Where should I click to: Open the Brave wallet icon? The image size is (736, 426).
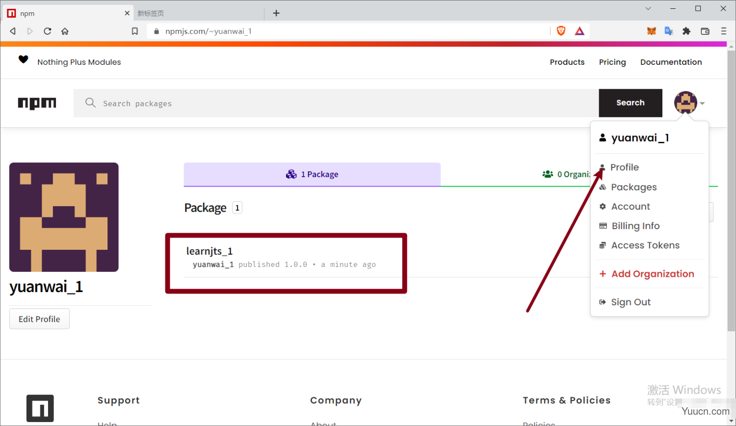(x=705, y=31)
